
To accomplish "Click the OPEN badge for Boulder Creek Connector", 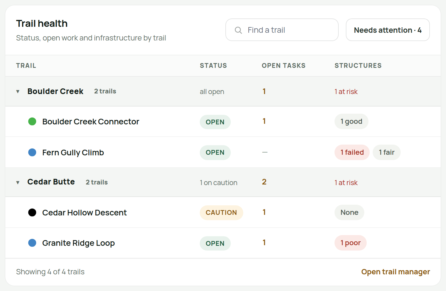I will coord(215,122).
